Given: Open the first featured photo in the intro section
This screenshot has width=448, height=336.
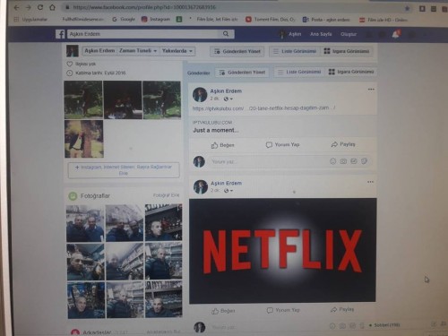Looking at the screenshot, I should click(83, 99).
